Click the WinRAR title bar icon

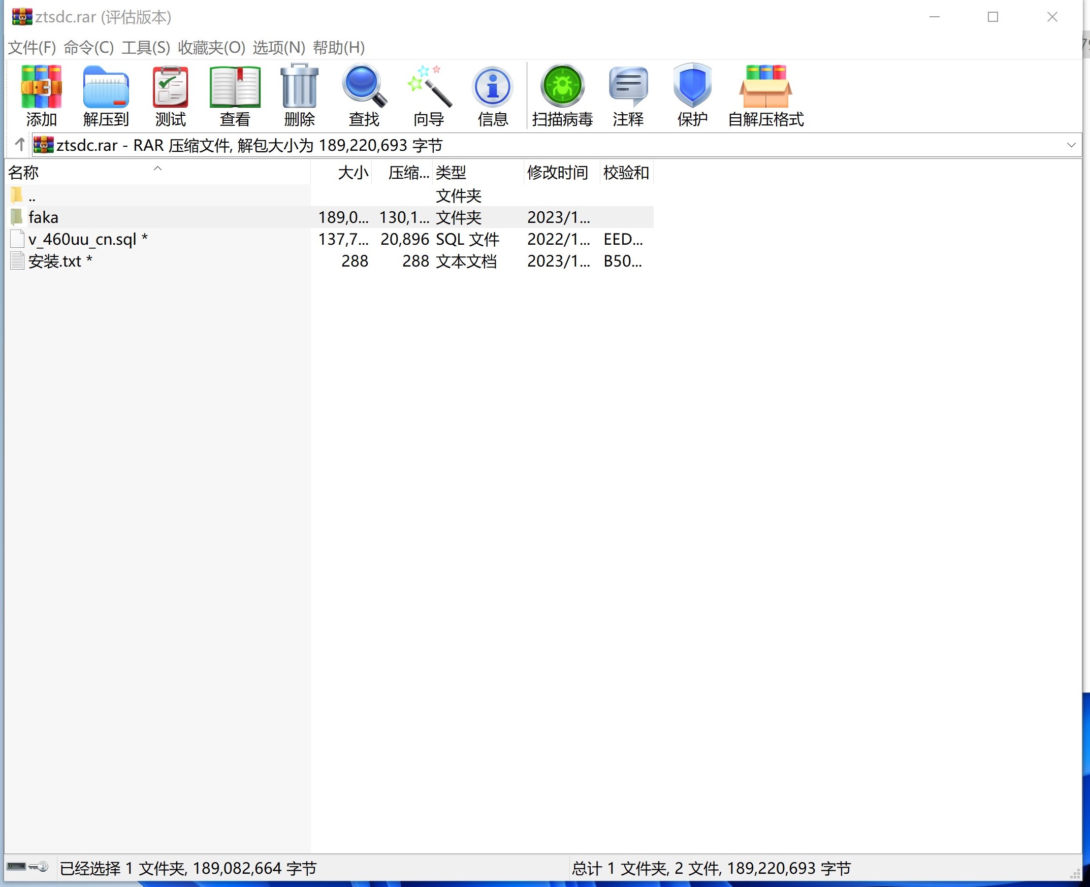coord(22,17)
